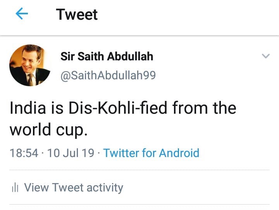Click the 18:54 timestamp
The image size is (279, 210).
click(24, 153)
